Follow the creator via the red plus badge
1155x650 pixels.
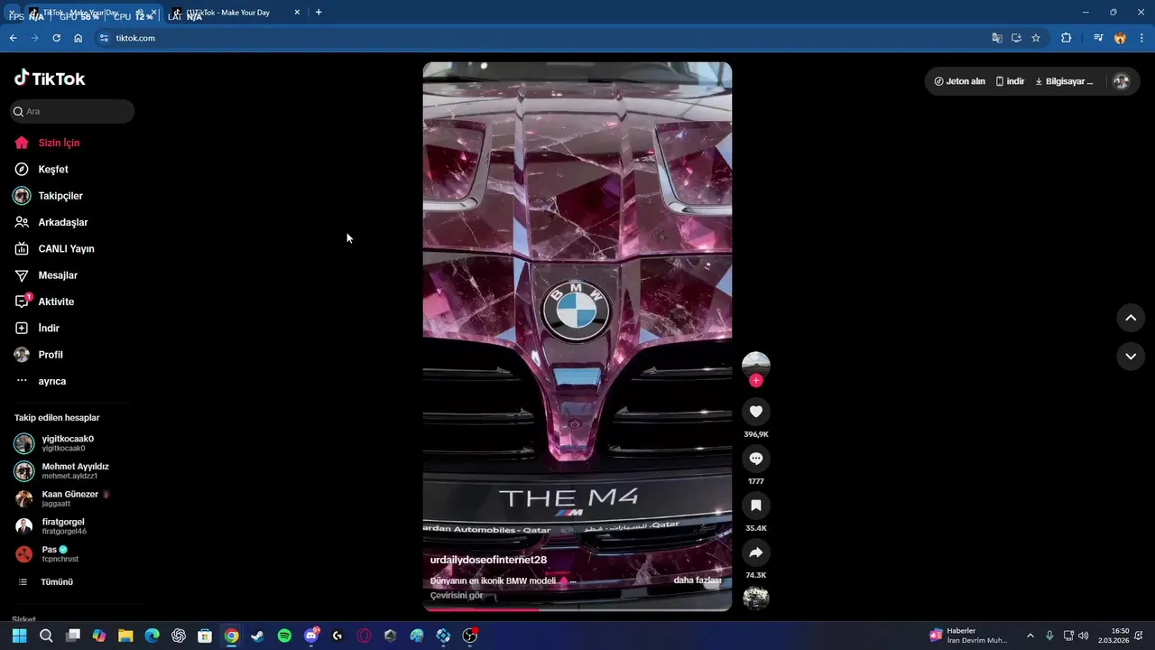(756, 380)
